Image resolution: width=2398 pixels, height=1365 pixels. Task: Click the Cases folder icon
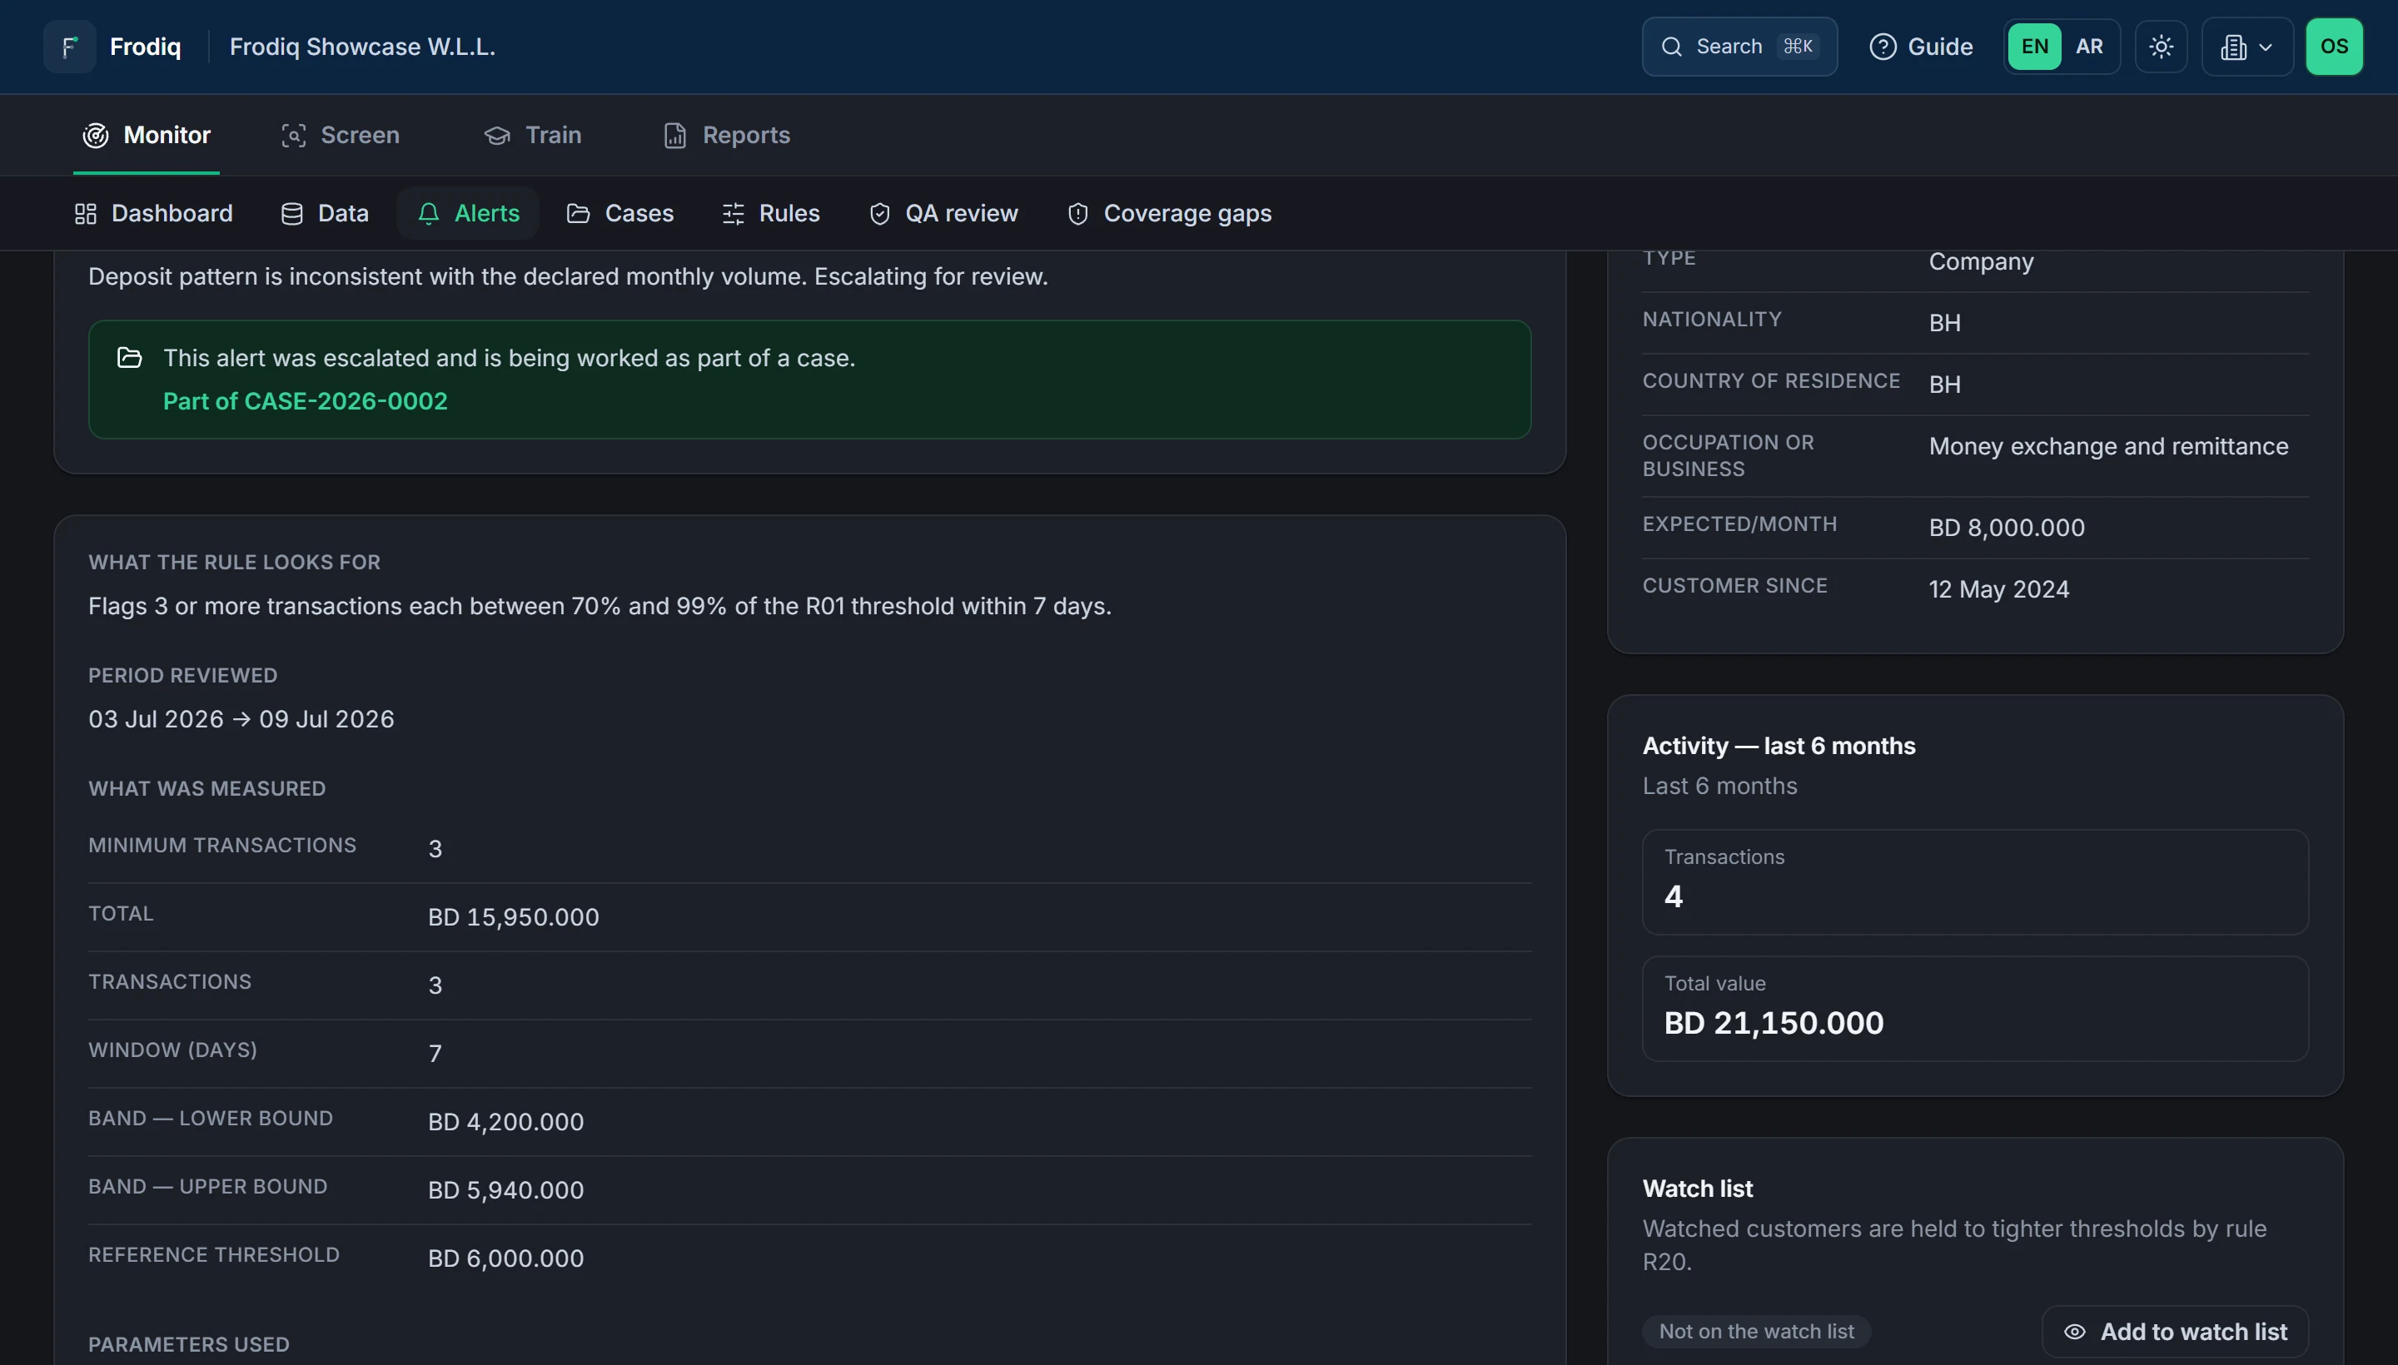tap(579, 215)
